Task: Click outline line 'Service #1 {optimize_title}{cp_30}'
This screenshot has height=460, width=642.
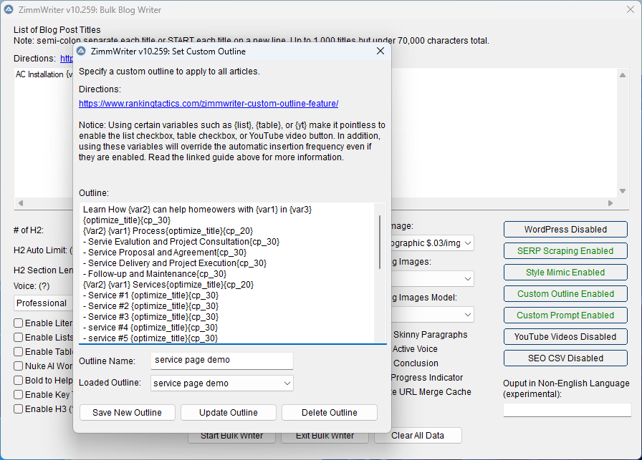Action: [150, 295]
